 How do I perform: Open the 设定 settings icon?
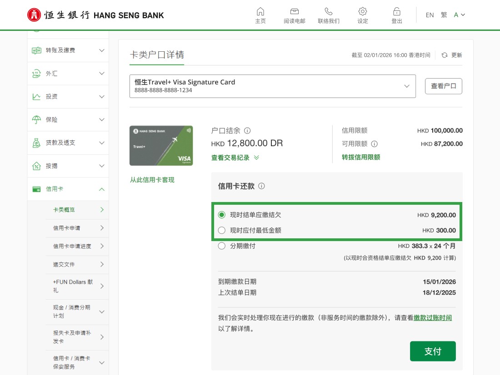point(362,15)
